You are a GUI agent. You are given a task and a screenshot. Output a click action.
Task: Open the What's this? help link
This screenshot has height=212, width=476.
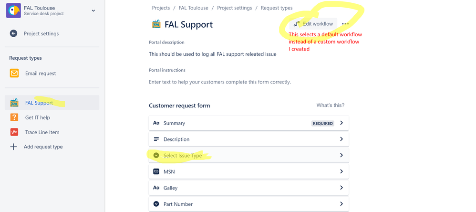coord(330,106)
